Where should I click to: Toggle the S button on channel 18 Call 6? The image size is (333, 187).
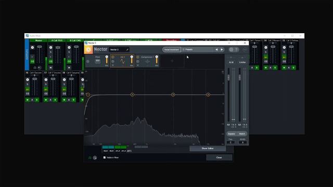point(64,84)
